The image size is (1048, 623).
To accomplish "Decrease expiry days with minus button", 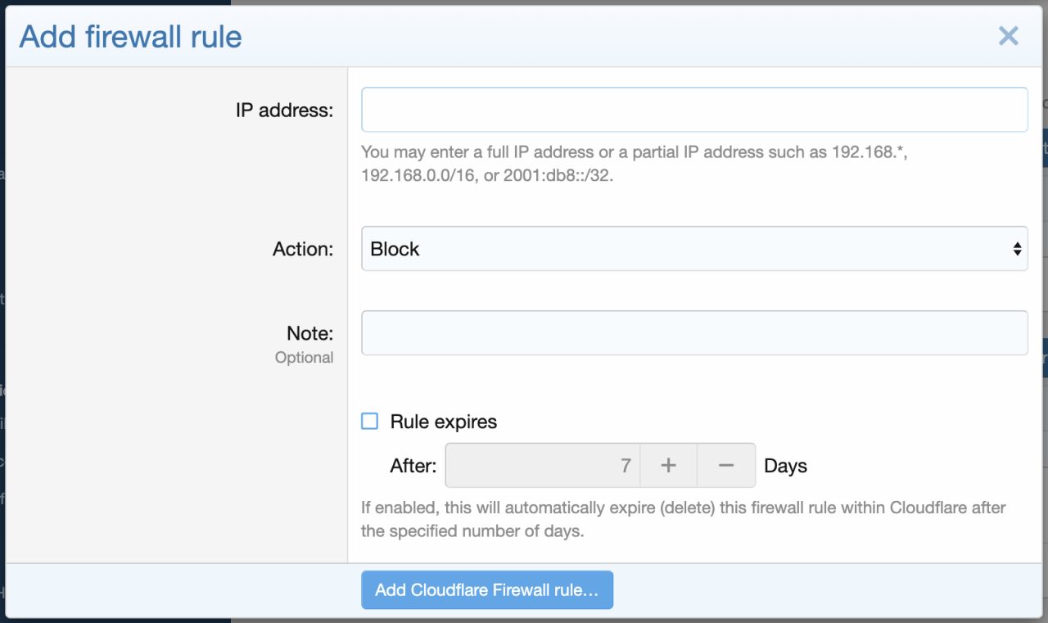I will pos(726,466).
